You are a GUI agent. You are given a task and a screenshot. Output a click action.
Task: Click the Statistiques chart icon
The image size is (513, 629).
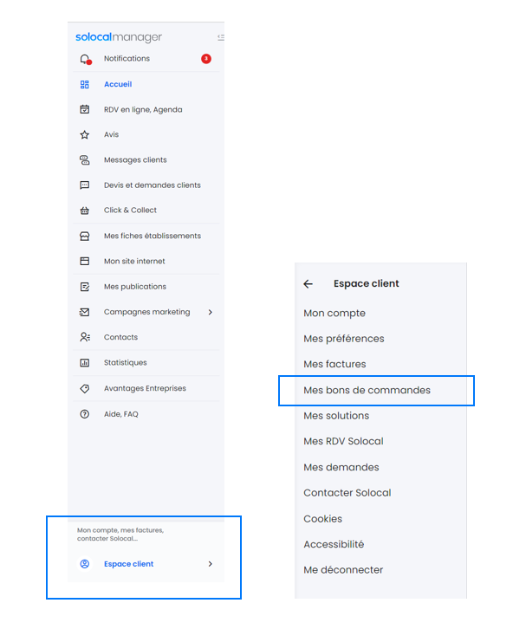[x=85, y=363]
